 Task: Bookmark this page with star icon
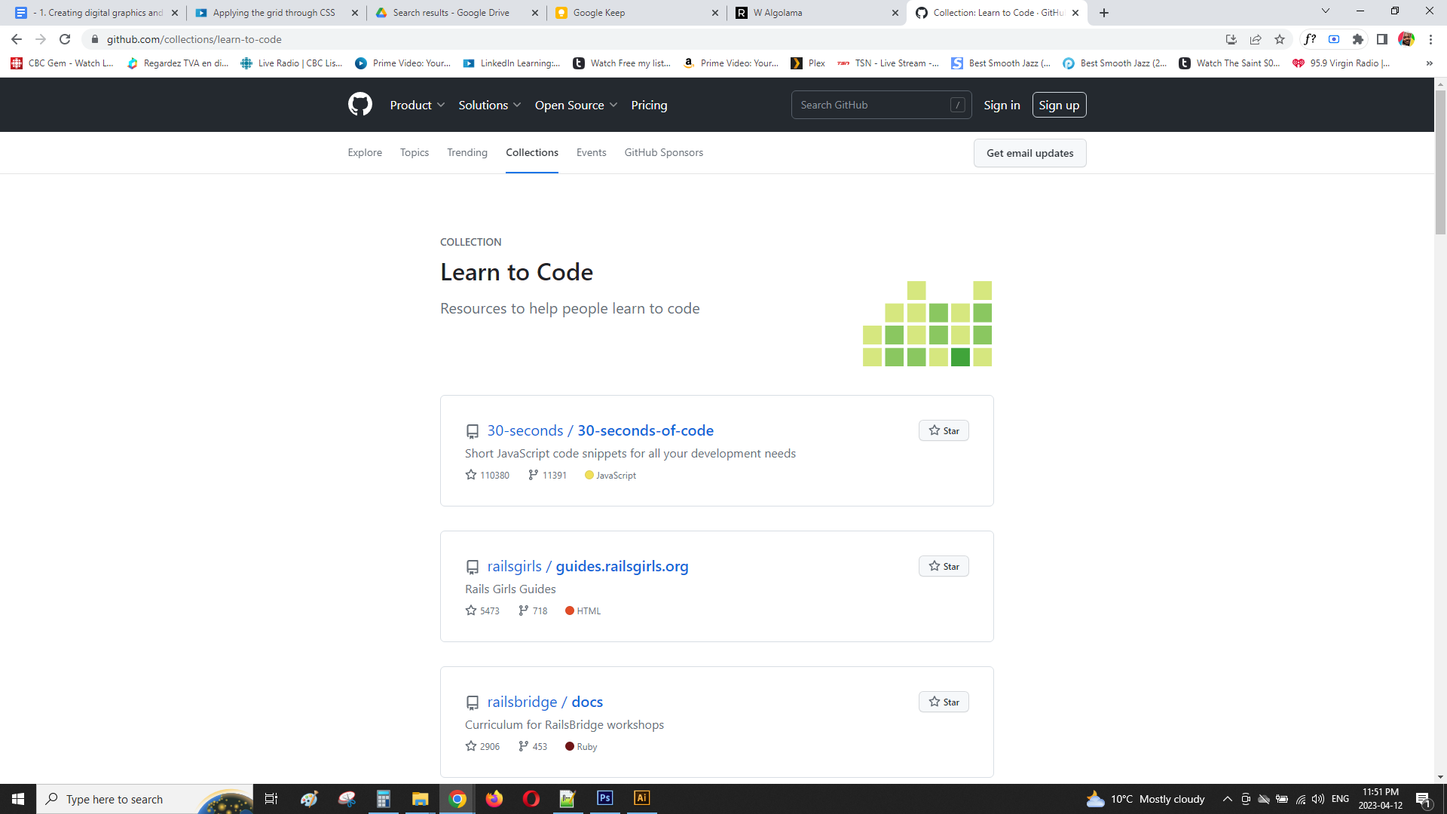[1280, 39]
